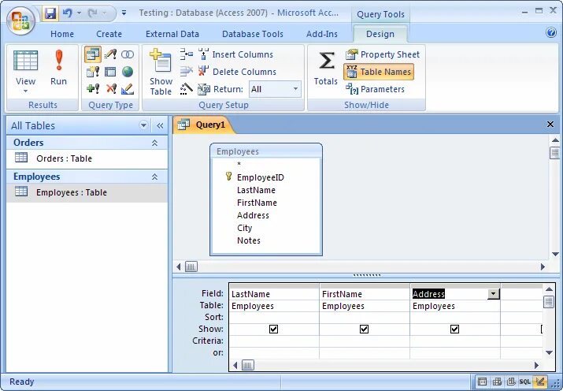Switch to PivotChart View from the status bar
Screen dimensions: 563x391
click(x=511, y=382)
